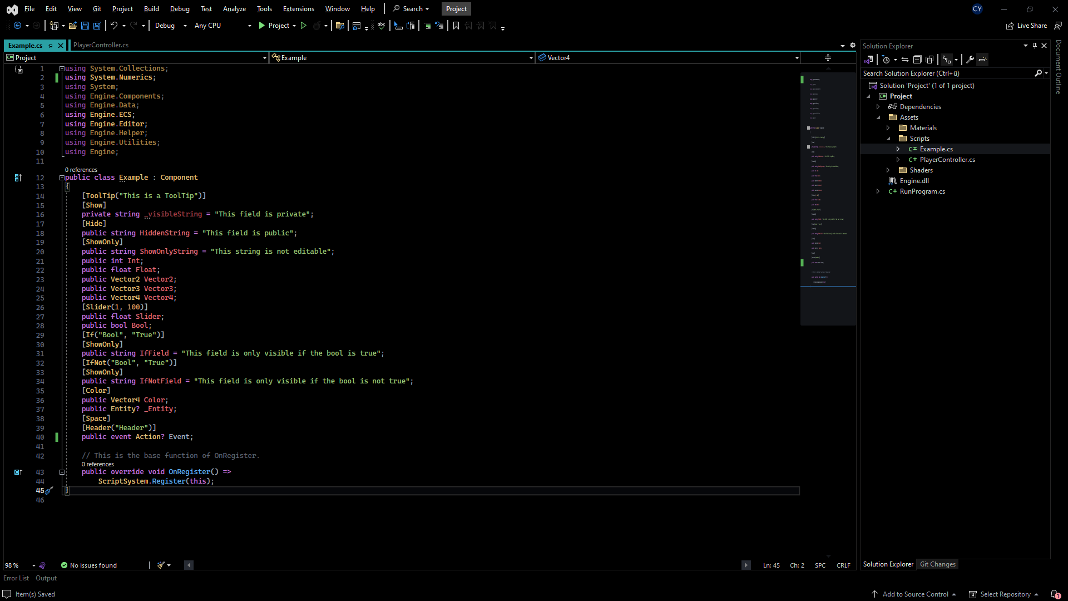Click the Navigate Backward arrow icon

tap(18, 26)
